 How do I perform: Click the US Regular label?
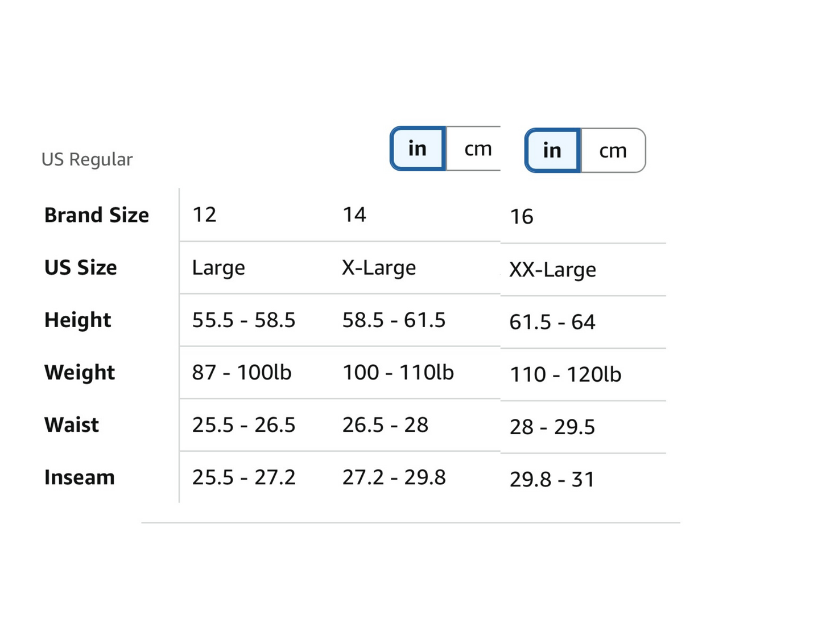pyautogui.click(x=86, y=159)
